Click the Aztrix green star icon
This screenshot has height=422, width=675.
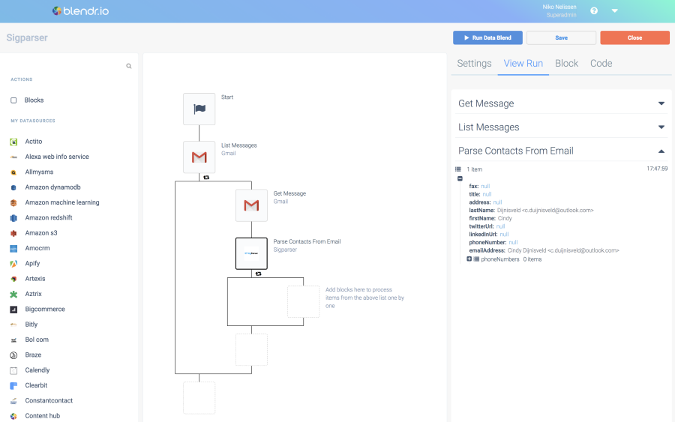13,295
